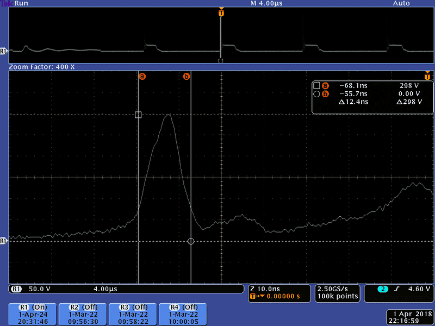Select cursor a marker above the waveform
The height and width of the screenshot is (326, 435).
pyautogui.click(x=142, y=77)
